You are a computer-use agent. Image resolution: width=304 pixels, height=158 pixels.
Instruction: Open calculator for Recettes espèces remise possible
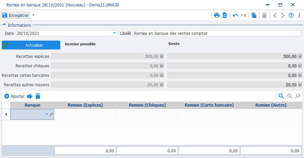(162, 56)
